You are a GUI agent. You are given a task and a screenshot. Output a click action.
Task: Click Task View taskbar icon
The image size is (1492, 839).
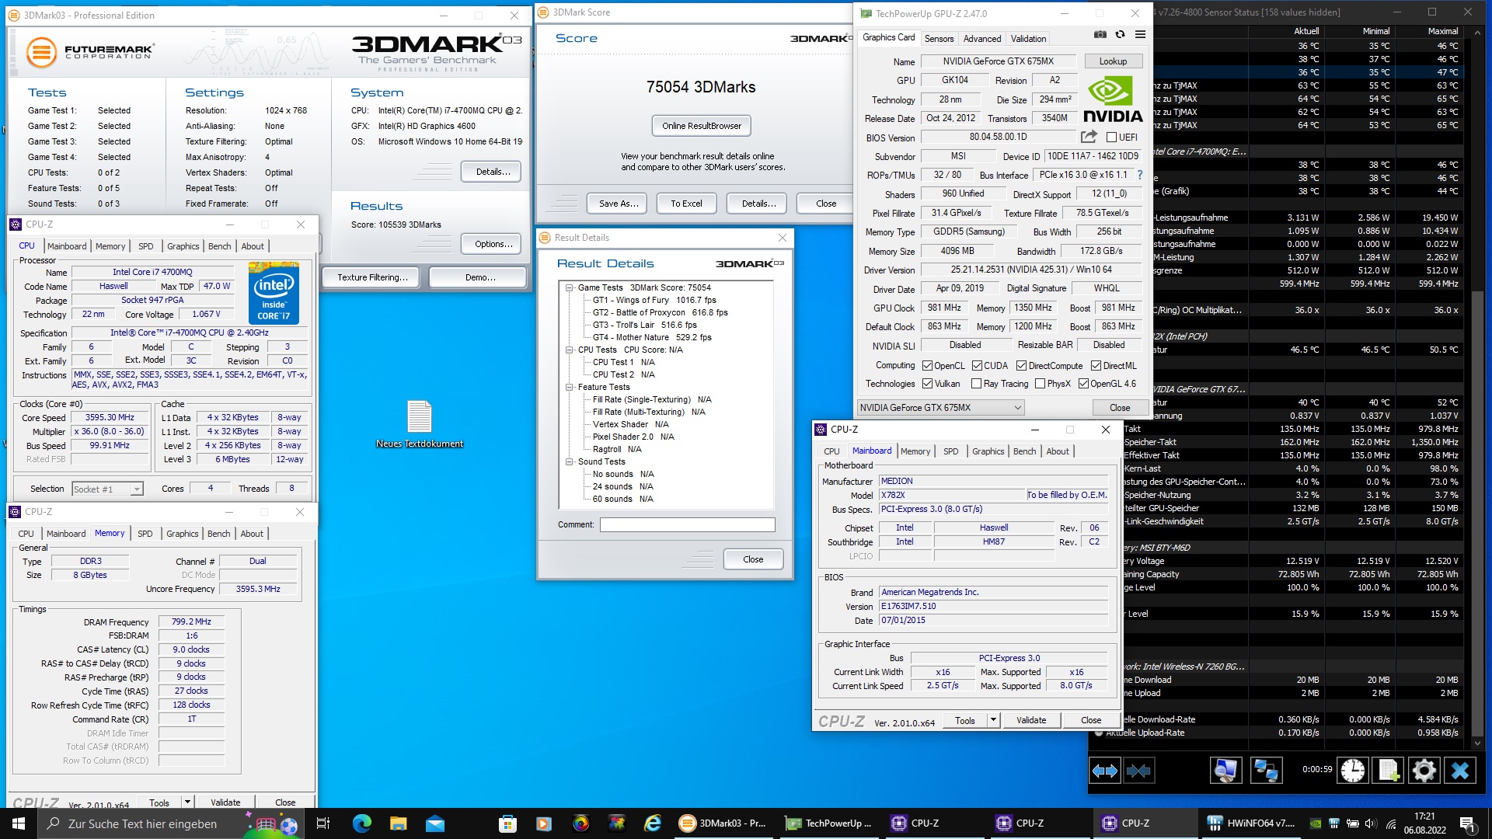coord(323,823)
